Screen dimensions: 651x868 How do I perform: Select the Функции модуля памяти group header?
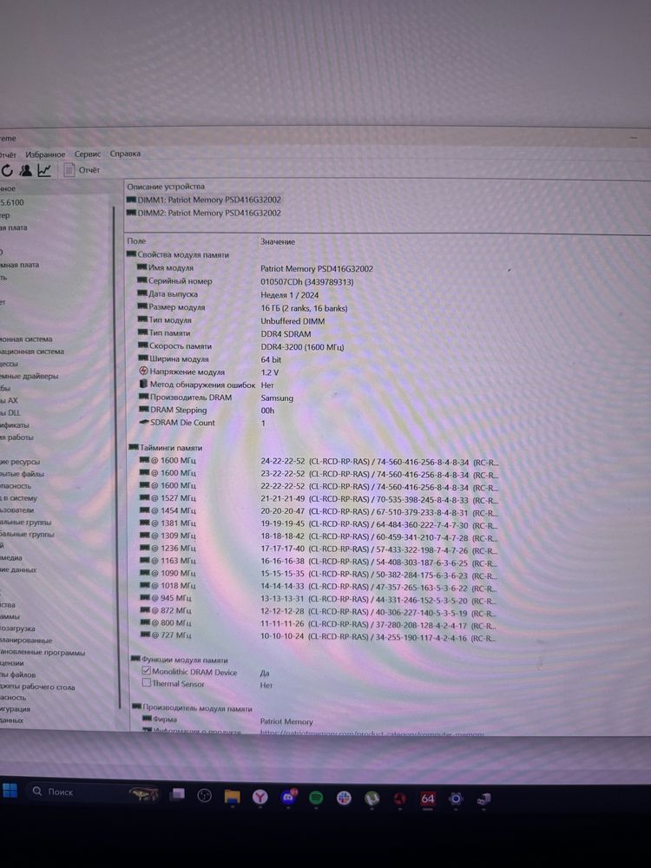[180, 660]
